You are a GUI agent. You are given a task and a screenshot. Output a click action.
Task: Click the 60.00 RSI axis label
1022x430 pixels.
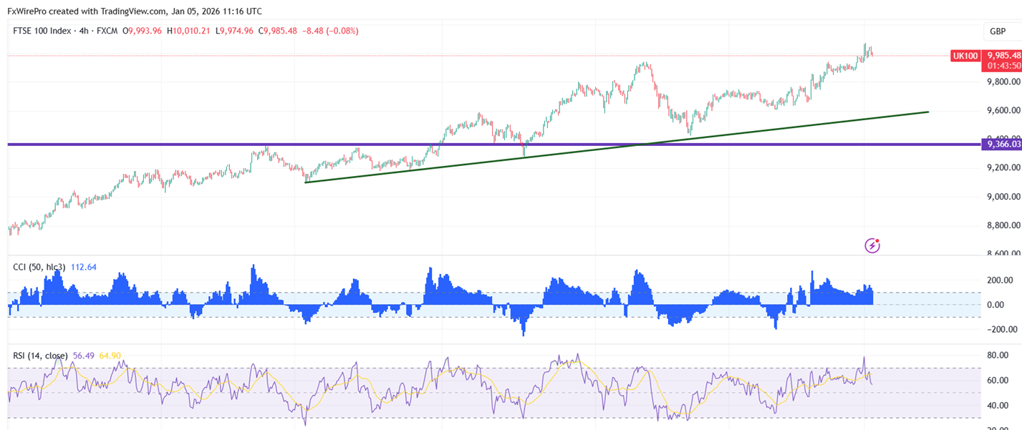(x=998, y=380)
